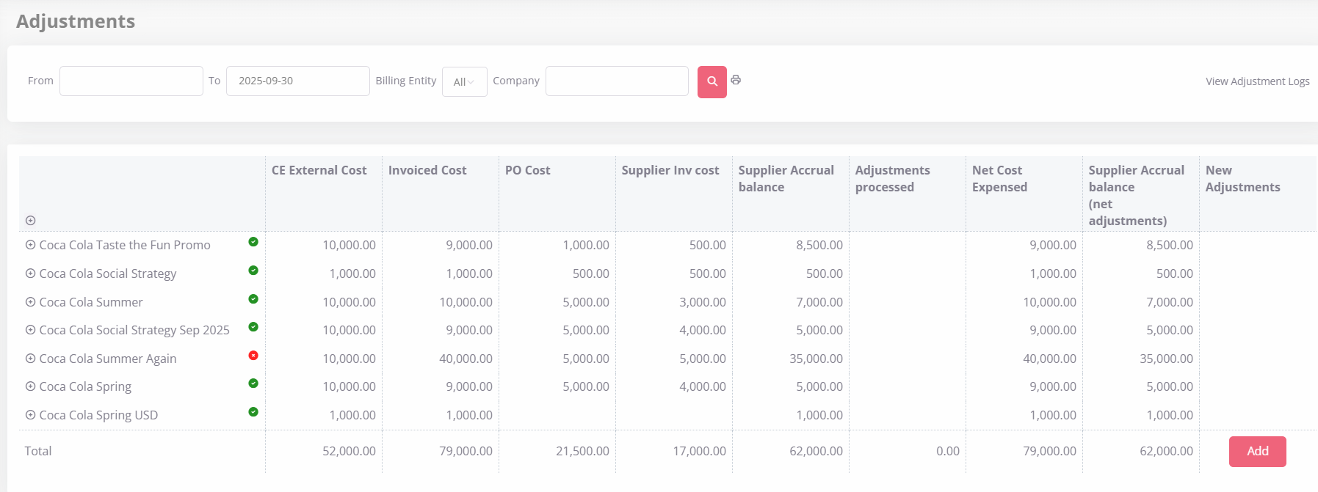Screen dimensions: 1318x492
Task: Click Net Cost Expensed 40,000.00 for Summer Again
Action: [1049, 359]
